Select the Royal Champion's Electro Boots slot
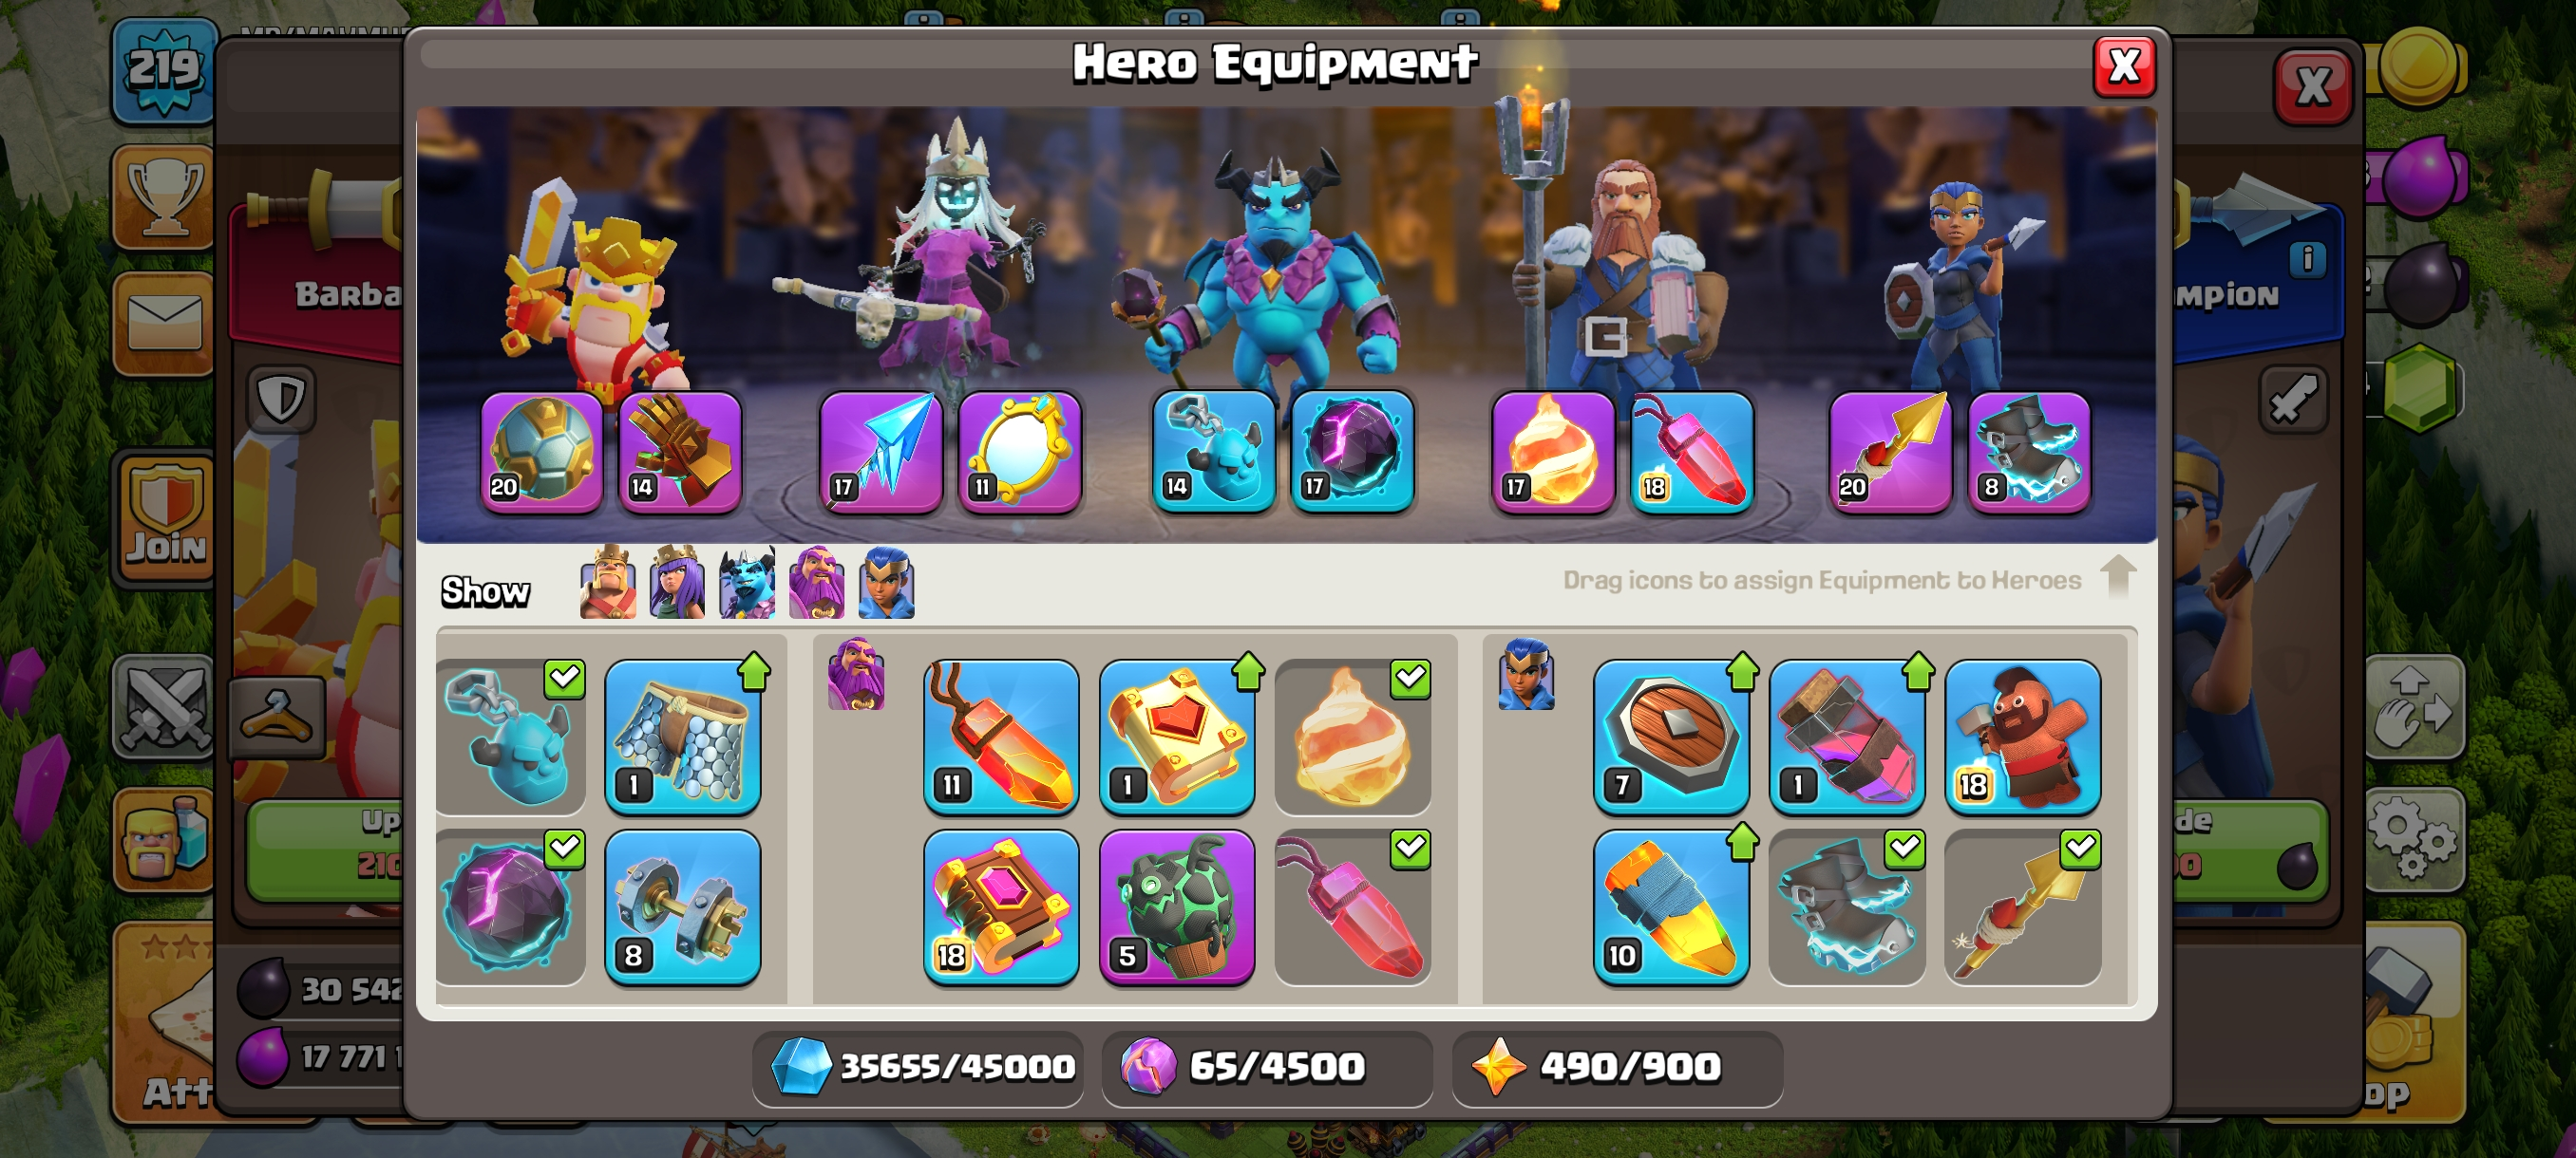2576x1158 pixels. click(2029, 453)
